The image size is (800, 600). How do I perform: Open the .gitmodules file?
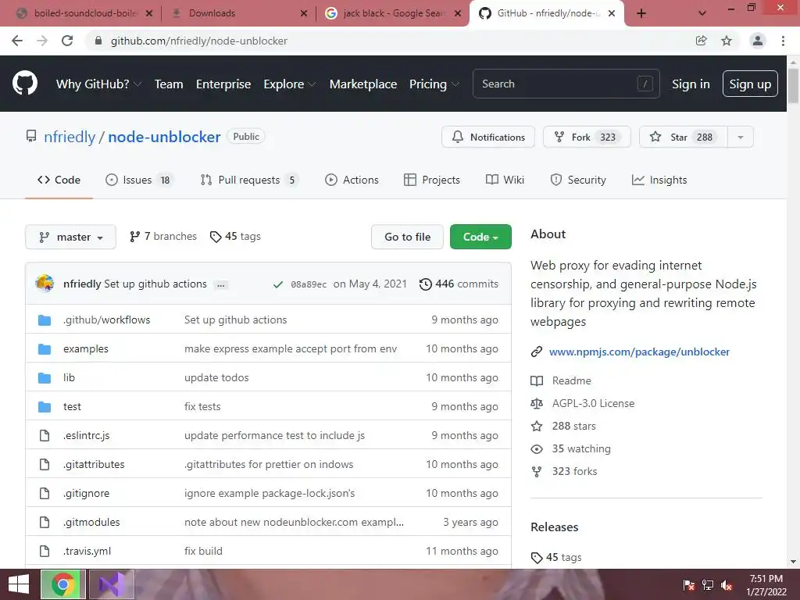[x=91, y=522]
